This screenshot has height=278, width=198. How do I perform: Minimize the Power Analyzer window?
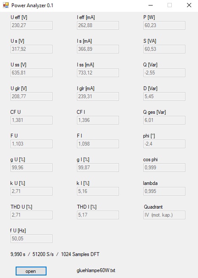[x=151, y=6]
